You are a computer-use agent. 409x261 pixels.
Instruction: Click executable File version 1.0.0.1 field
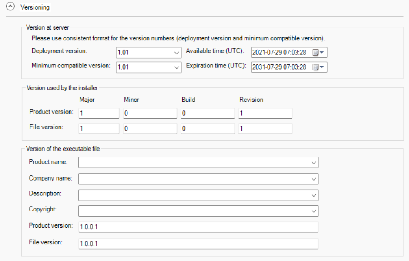pyautogui.click(x=198, y=244)
